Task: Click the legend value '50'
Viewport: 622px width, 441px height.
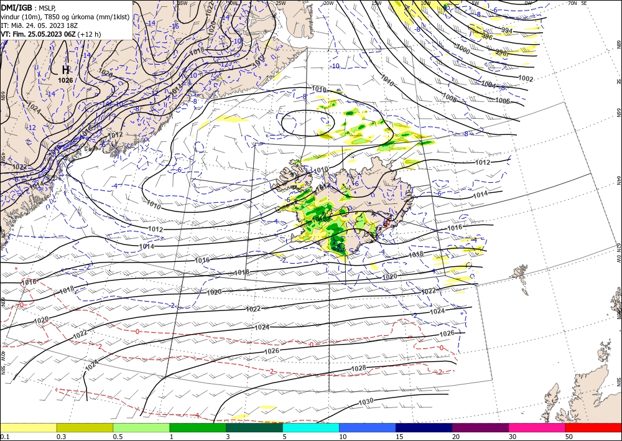Action: tap(569, 437)
